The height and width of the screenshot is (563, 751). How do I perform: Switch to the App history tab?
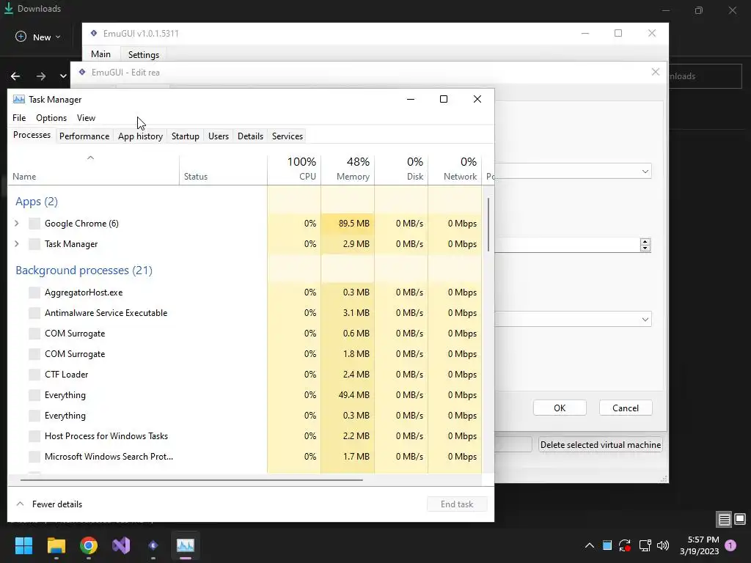[140, 136]
